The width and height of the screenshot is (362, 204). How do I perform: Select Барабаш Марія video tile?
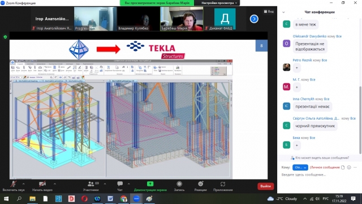[182, 19]
